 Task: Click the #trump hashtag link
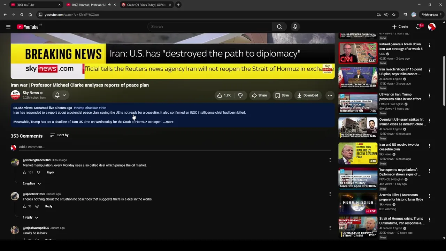[79, 108]
